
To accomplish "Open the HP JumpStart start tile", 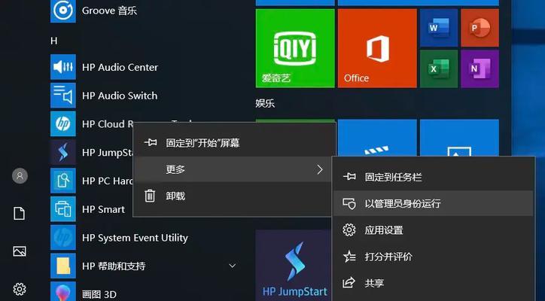I will point(294,266).
